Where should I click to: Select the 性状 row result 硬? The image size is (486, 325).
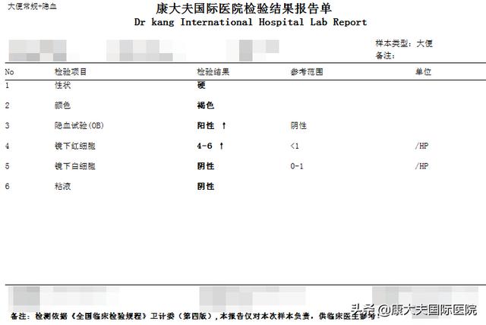tap(201, 85)
